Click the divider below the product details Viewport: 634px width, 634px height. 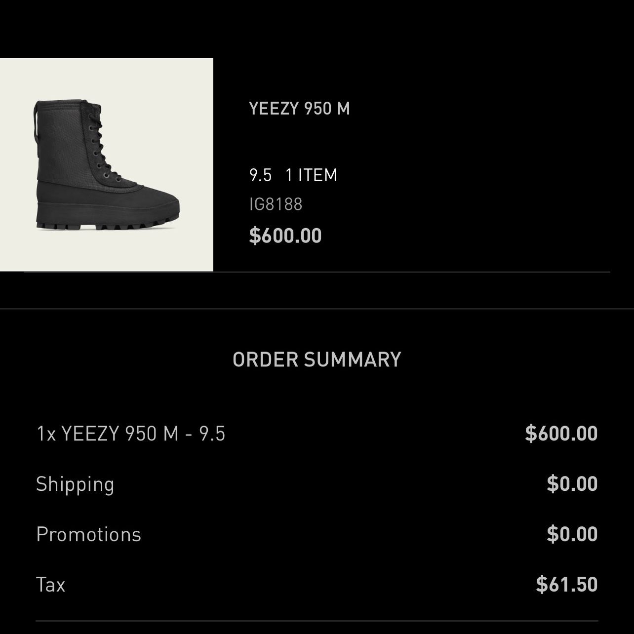click(x=317, y=272)
